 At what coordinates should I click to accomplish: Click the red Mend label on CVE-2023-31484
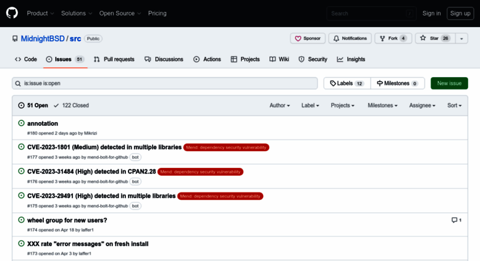pos(201,172)
